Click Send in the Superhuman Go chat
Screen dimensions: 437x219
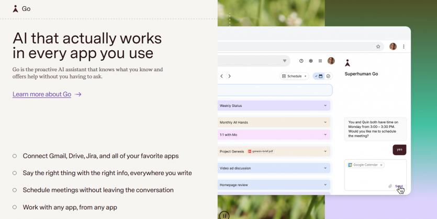pos(399,186)
